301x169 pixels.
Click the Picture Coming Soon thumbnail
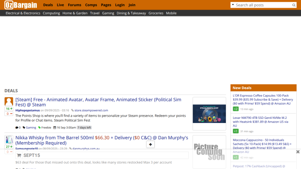(x=209, y=152)
